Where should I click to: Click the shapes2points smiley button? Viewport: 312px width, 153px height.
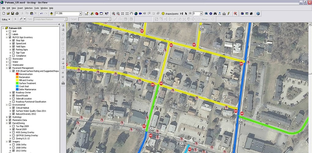pos(170,13)
